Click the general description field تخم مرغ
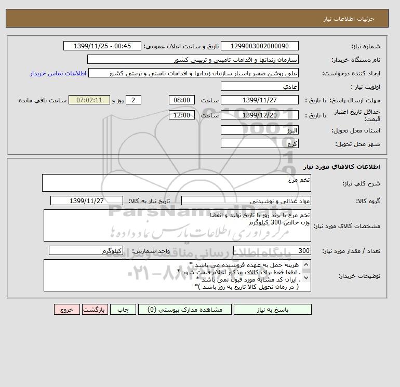The width and height of the screenshot is (400, 387). tap(177, 183)
